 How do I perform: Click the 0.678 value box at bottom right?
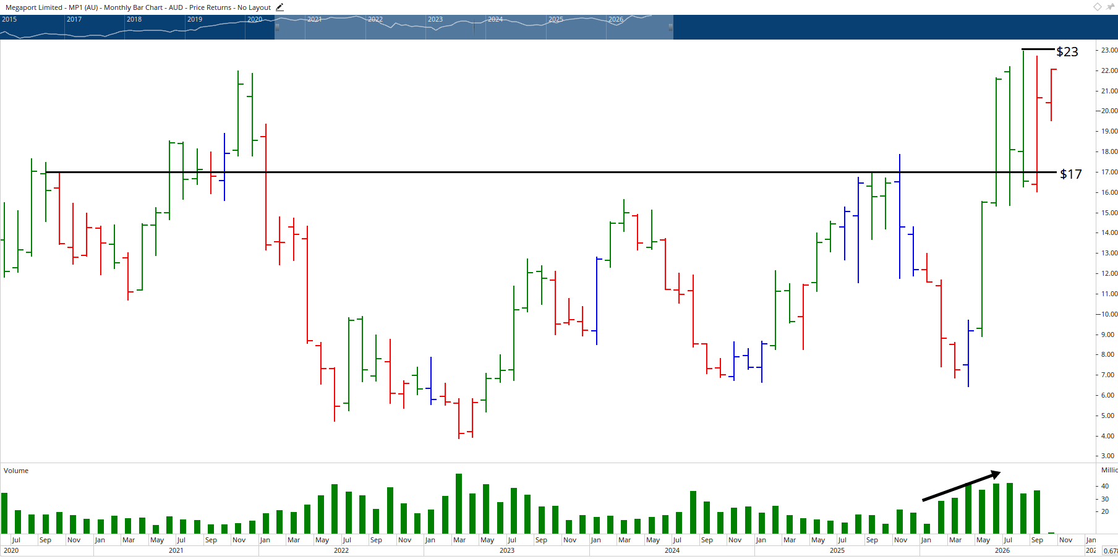pos(1110,551)
